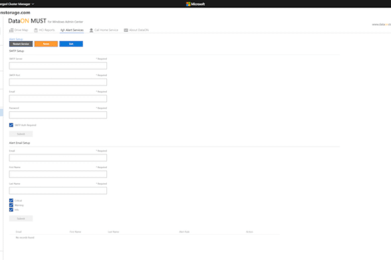The width and height of the screenshot is (391, 260).
Task: Click the Alert Email Setup Email field
Action: point(58,158)
